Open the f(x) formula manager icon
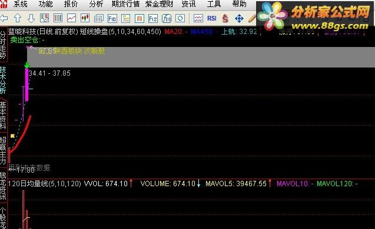Viewport: 375px width, 229px height. click(167, 18)
